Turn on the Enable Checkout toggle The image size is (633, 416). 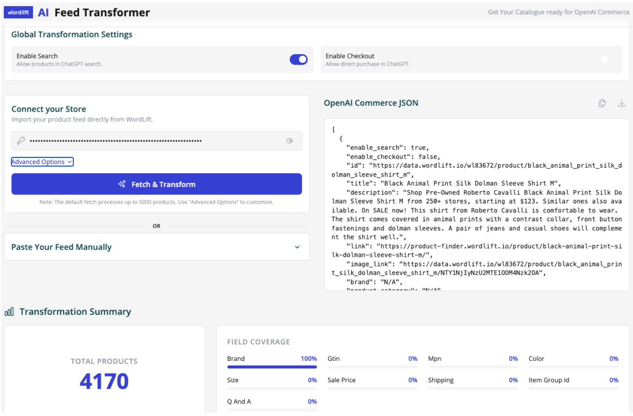tap(604, 60)
